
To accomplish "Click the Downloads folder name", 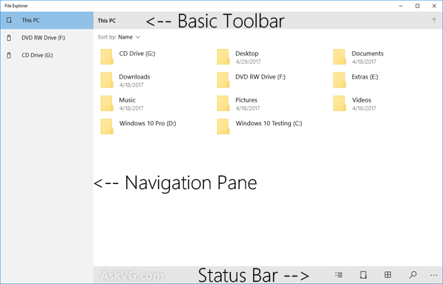I will pyautogui.click(x=134, y=76).
